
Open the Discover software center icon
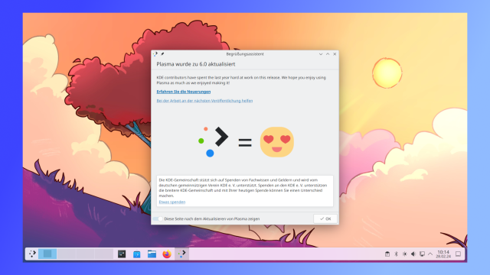(137, 254)
